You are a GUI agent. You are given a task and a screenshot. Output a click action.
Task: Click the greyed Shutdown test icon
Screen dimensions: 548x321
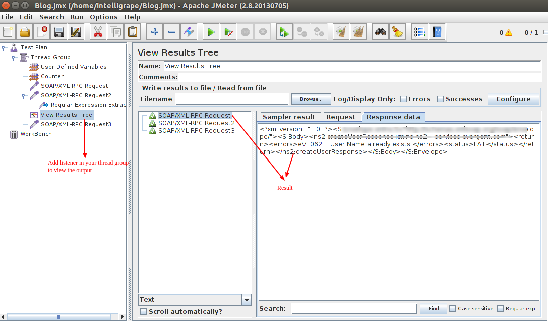tap(263, 32)
